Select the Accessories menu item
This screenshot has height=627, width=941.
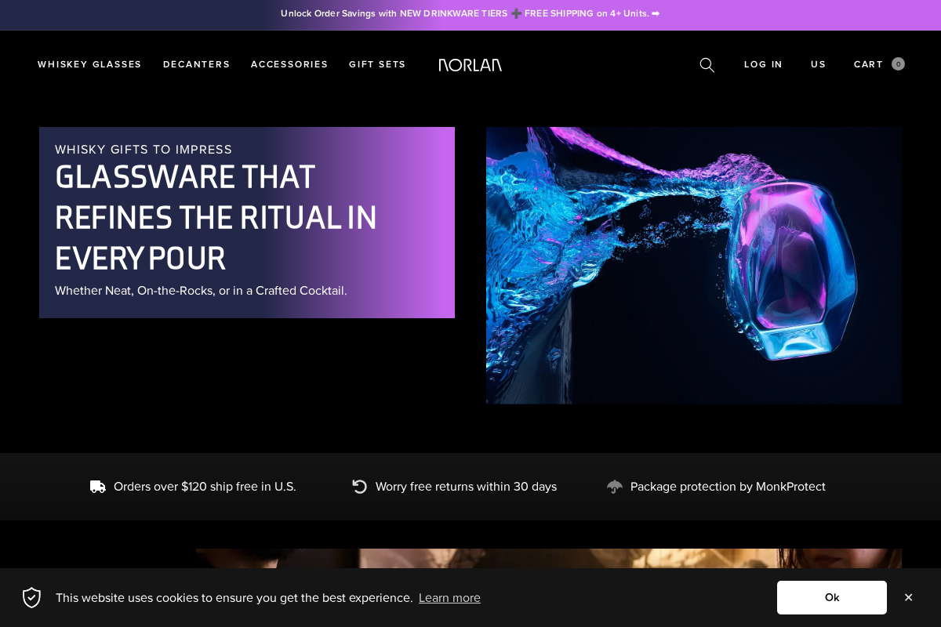[x=289, y=64]
